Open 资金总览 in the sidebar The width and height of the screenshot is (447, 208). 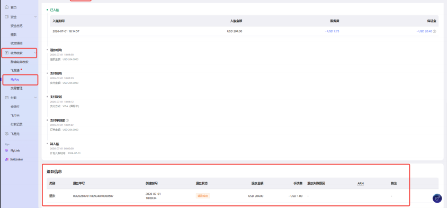coord(16,26)
